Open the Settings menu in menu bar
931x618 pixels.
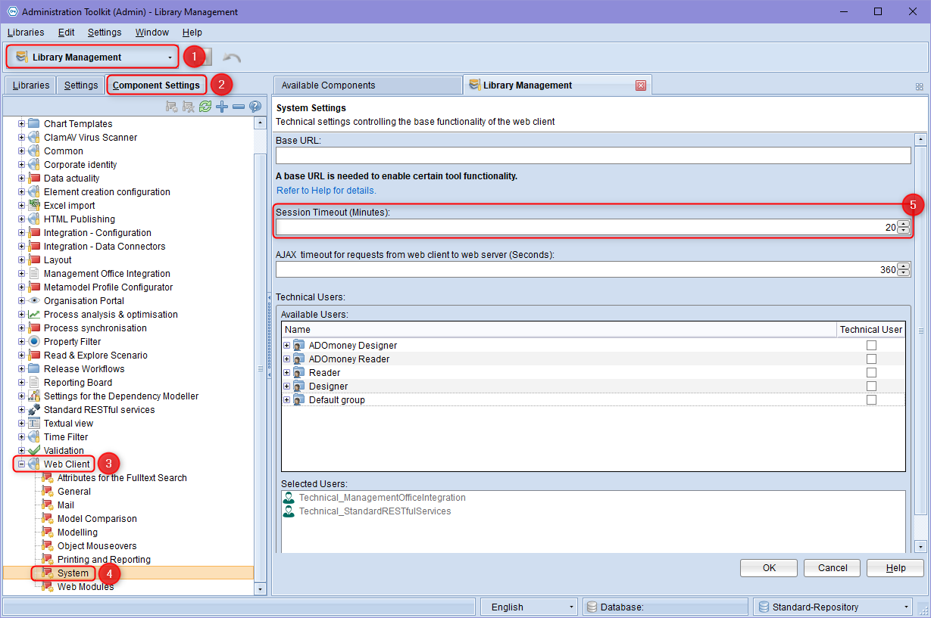point(105,33)
